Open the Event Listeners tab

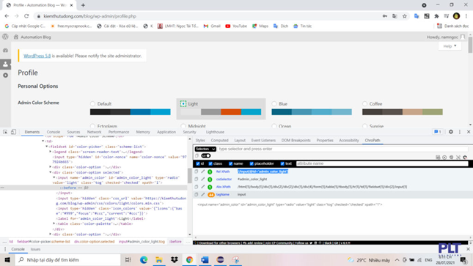coord(263,140)
